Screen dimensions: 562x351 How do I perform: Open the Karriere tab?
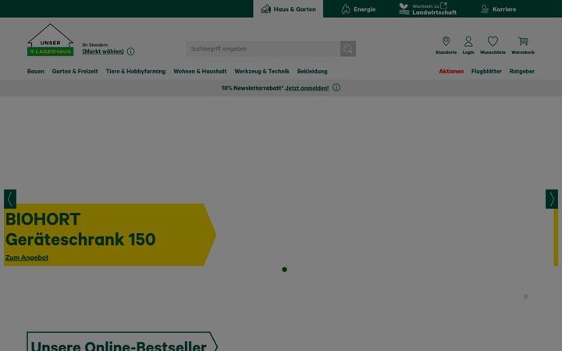click(x=498, y=9)
